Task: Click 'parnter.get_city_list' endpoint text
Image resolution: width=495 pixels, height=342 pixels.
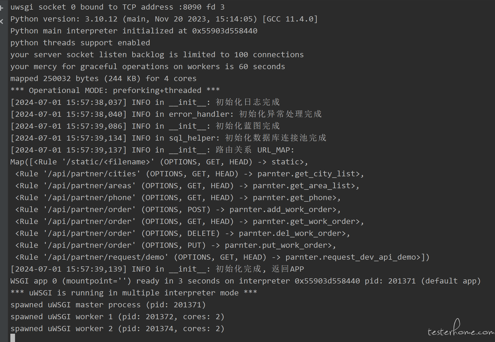Action: [306, 174]
